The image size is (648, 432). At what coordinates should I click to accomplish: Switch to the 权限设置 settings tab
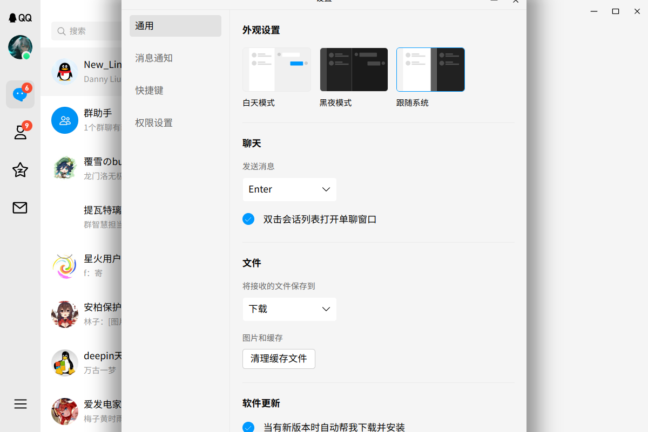click(x=153, y=122)
